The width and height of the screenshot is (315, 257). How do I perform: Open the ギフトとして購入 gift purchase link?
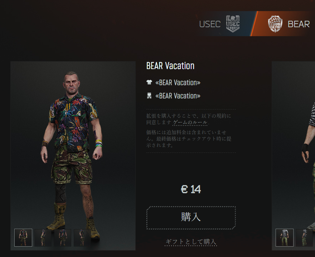tap(191, 242)
